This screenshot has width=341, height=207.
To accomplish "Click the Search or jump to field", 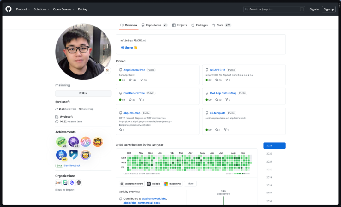I will click(274, 9).
